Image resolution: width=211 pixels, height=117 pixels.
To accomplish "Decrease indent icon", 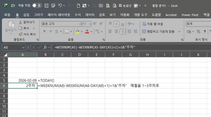I will point(129,31).
